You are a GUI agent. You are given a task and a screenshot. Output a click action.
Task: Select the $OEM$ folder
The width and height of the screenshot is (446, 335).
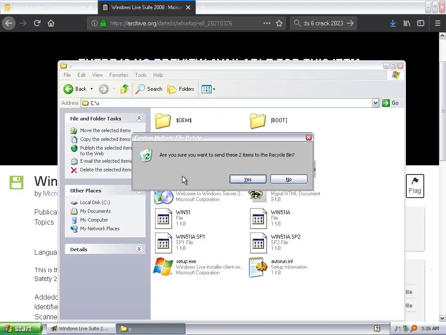(163, 121)
